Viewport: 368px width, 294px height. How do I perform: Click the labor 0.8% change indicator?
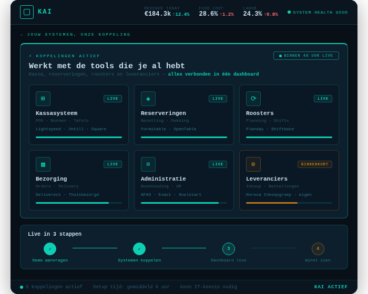coord(271,14)
